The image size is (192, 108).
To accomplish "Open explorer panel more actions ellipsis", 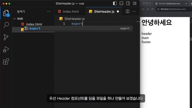I will tap(49, 11).
